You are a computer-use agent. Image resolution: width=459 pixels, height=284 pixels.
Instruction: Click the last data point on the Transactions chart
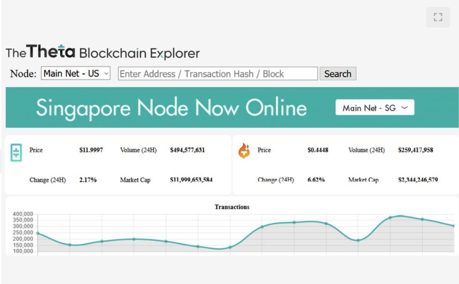(x=454, y=226)
